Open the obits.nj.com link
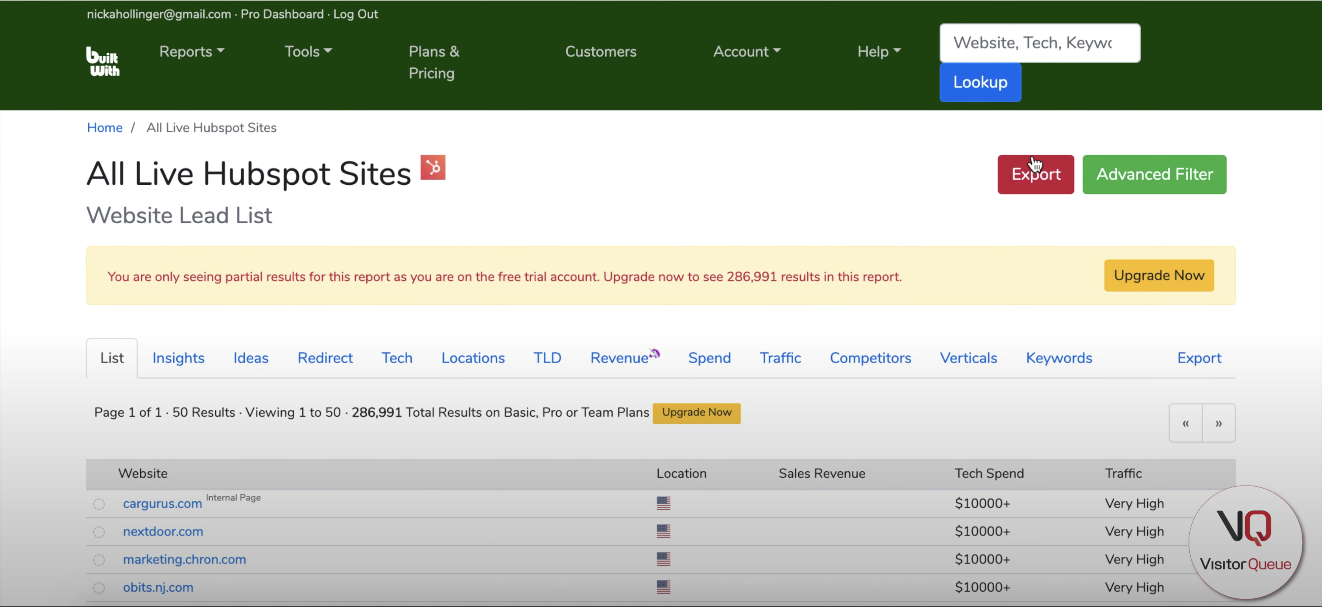This screenshot has height=607, width=1322. coord(158,587)
